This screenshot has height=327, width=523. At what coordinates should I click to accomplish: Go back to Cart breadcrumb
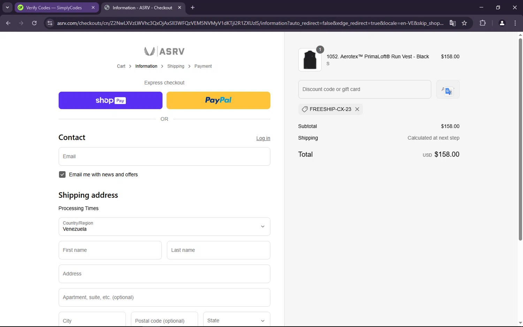click(121, 66)
